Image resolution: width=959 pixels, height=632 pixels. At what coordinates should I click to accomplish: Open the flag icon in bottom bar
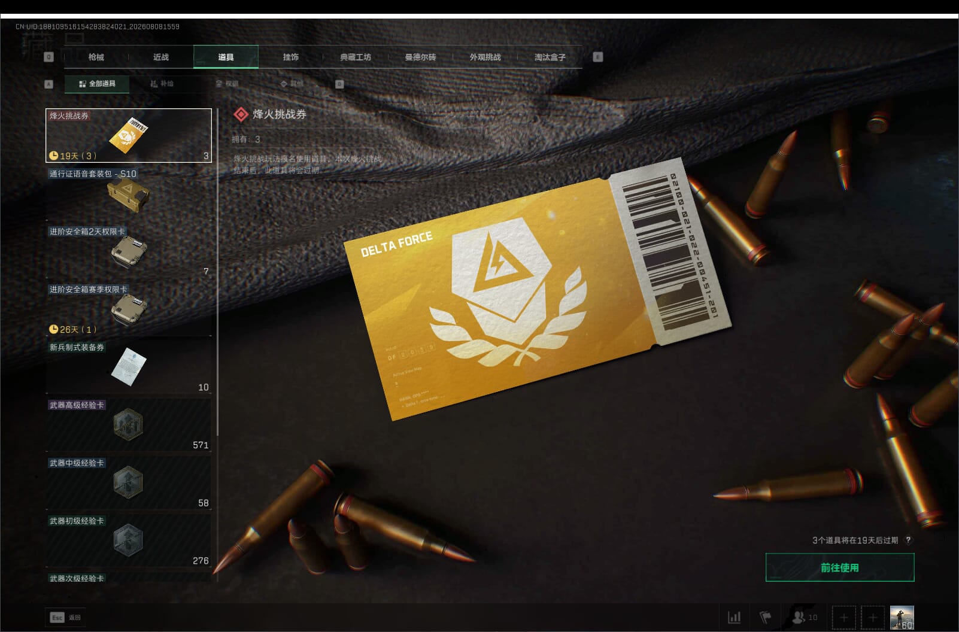pos(766,617)
